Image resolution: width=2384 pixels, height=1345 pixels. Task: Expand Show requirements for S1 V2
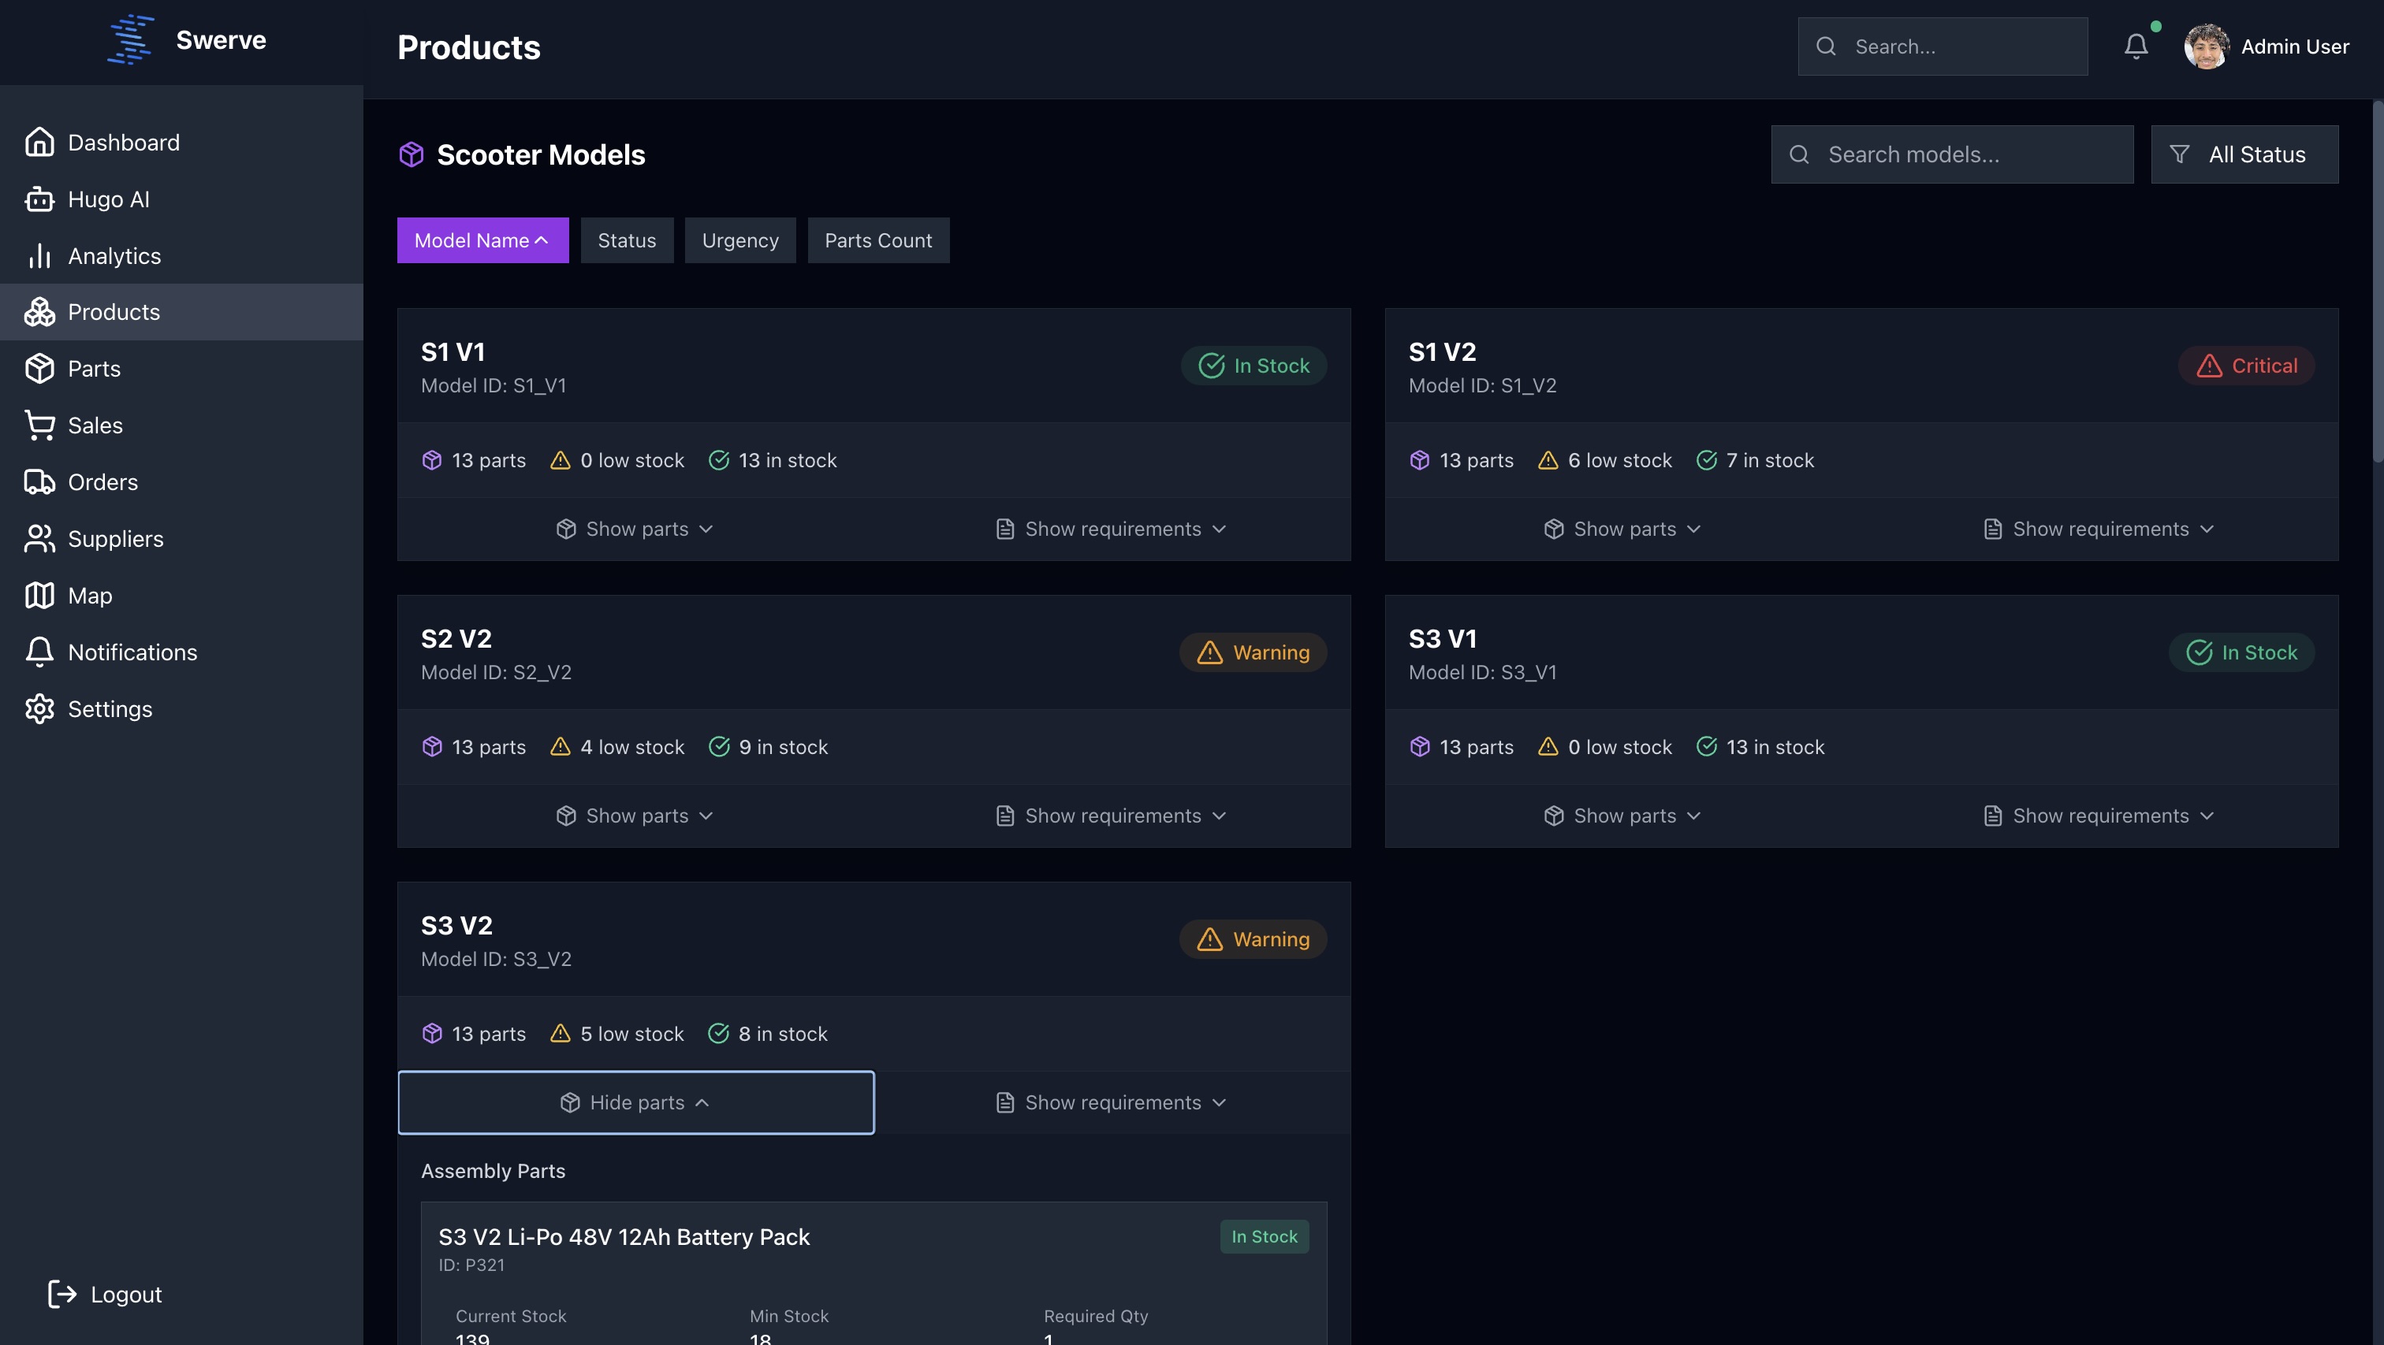click(x=2099, y=529)
